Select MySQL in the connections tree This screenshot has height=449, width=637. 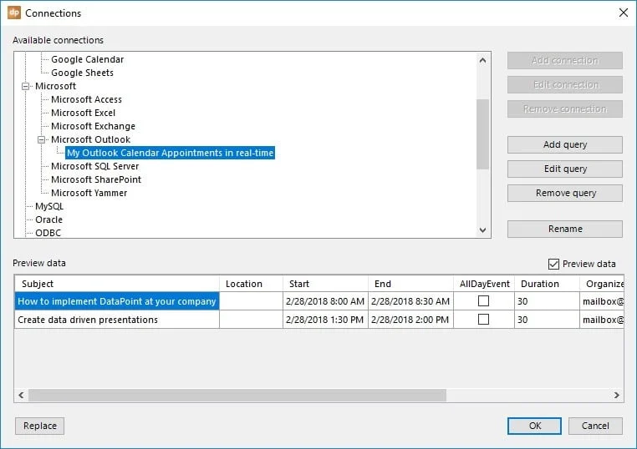pyautogui.click(x=49, y=206)
